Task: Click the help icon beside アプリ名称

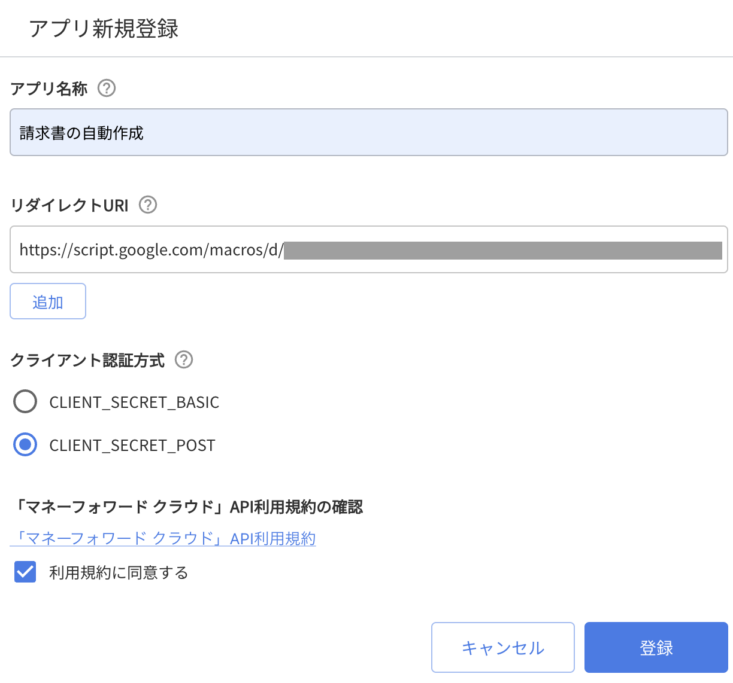Action: tap(107, 89)
